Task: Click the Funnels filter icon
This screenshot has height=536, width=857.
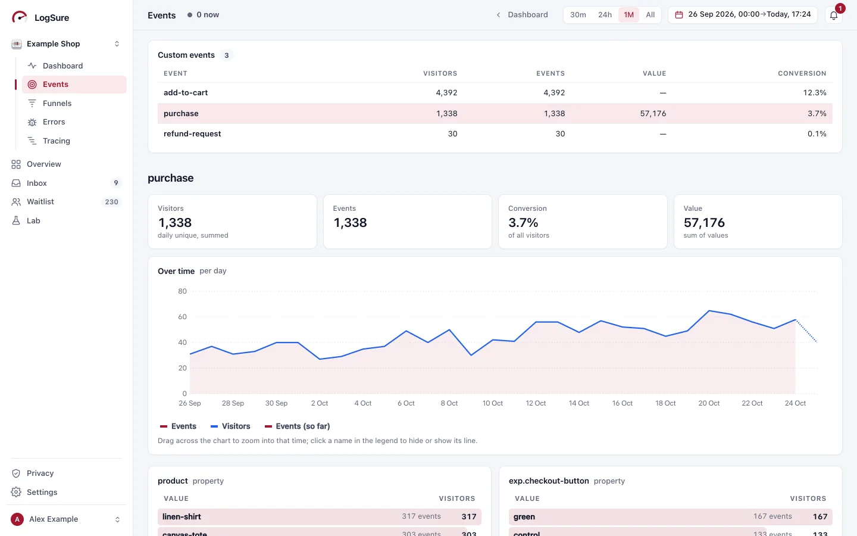Action: (x=32, y=104)
